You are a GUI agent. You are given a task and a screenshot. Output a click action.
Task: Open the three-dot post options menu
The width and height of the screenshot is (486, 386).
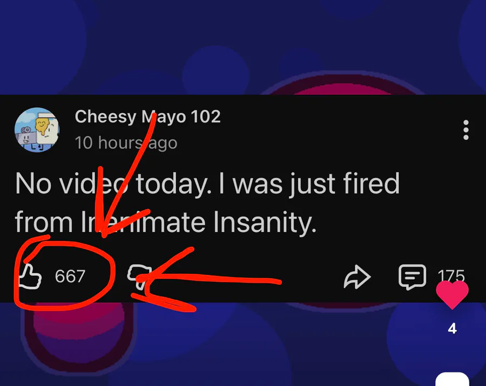click(x=465, y=130)
